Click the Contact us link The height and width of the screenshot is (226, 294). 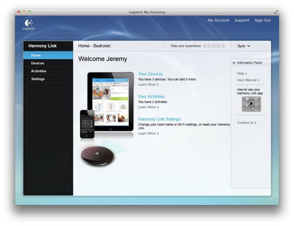point(246,123)
